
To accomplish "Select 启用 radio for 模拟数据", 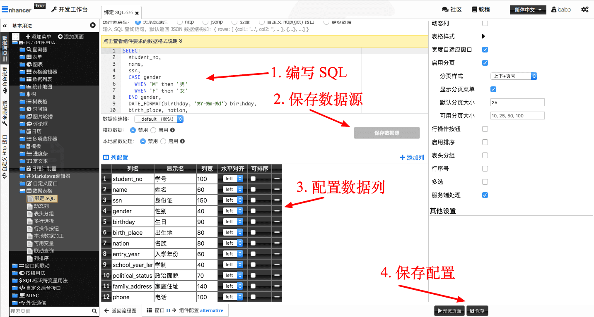I will 153,130.
